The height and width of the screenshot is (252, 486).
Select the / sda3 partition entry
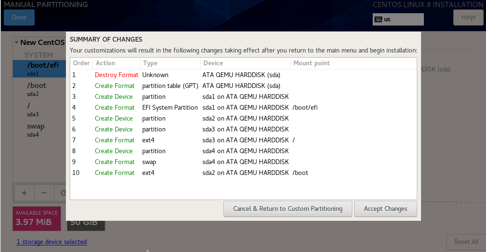click(x=39, y=110)
